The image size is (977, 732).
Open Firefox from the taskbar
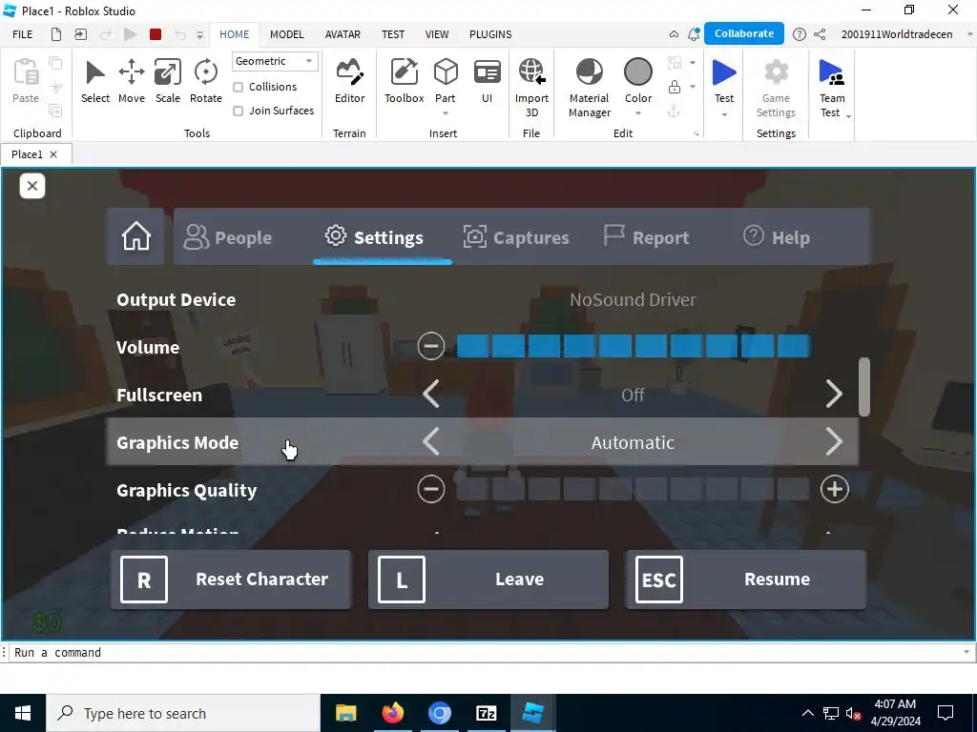pos(392,713)
